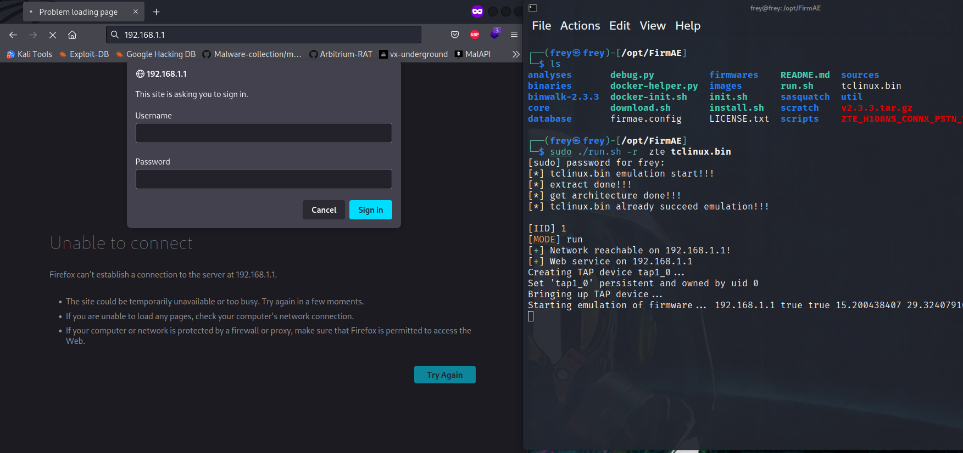Open the purple extension icon with badge
The width and height of the screenshot is (963, 453).
(x=494, y=33)
